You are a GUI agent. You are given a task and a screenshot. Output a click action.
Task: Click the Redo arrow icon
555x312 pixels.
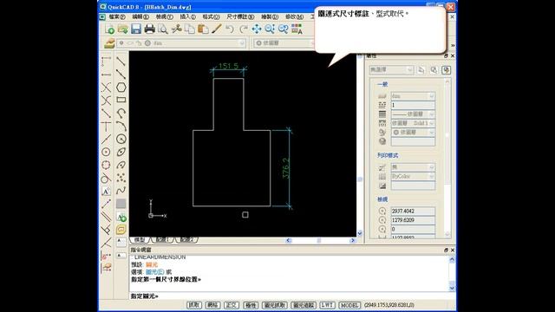(x=243, y=29)
